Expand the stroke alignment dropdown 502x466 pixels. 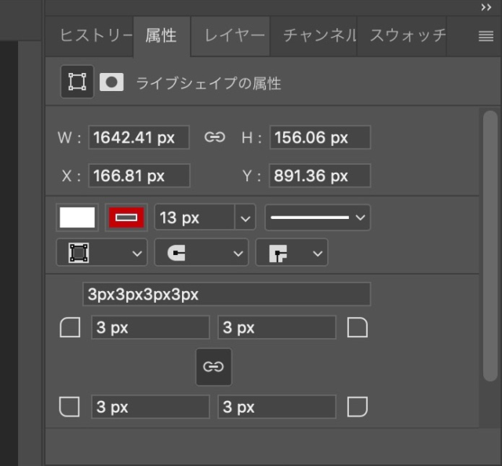coord(102,253)
